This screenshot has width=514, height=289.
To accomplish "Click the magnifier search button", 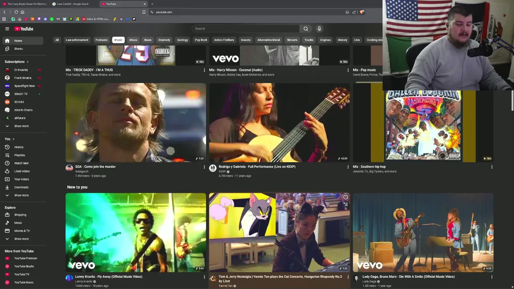I will pyautogui.click(x=306, y=28).
